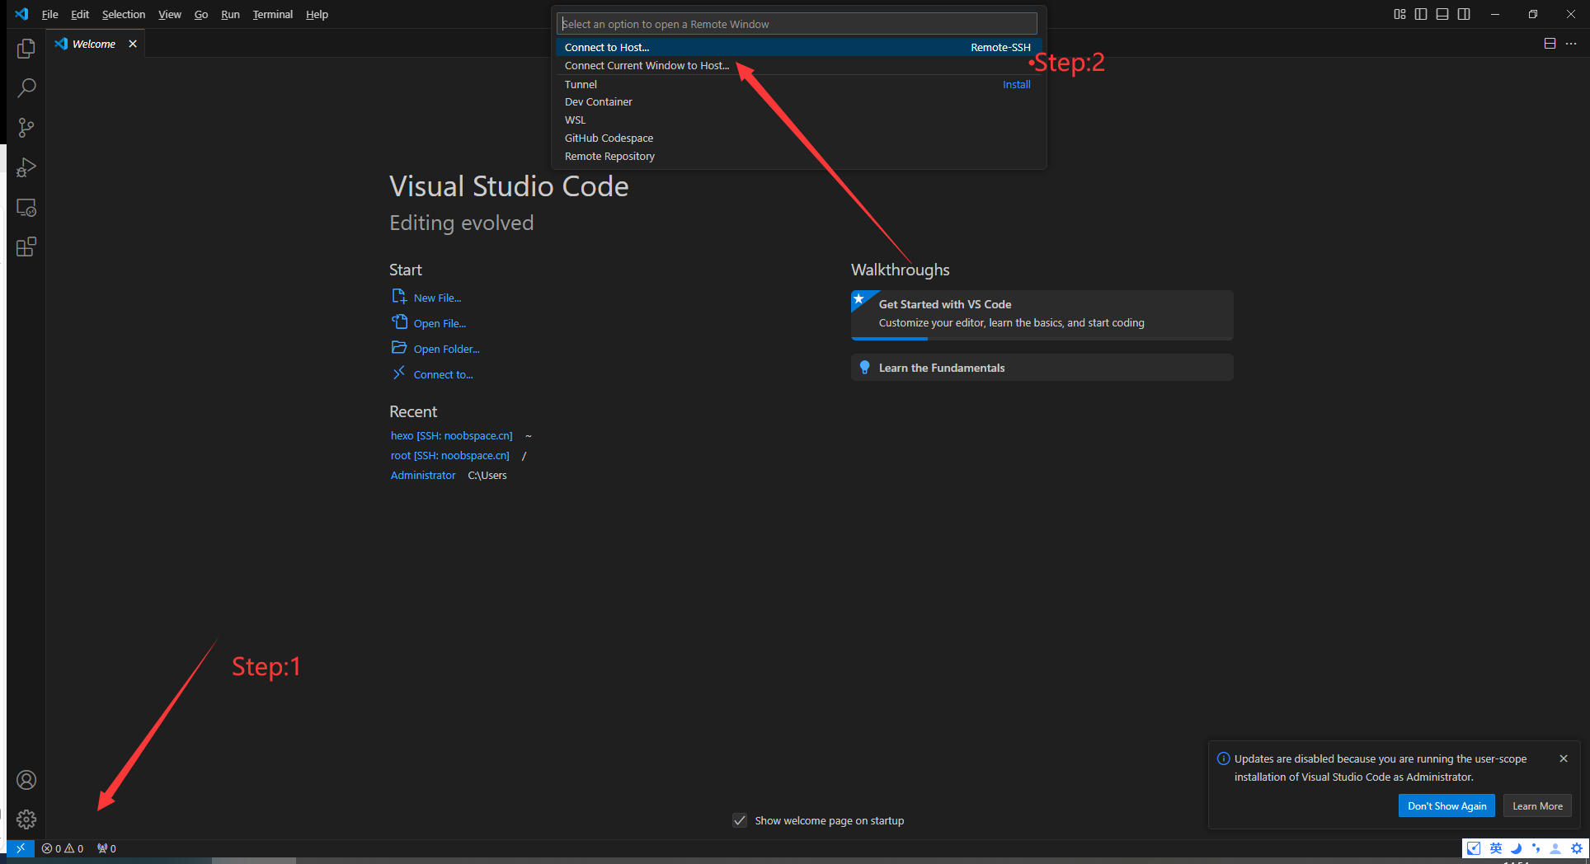Click the user profile icon in IME toolbar
Viewport: 1590px width, 864px height.
[x=1555, y=848]
